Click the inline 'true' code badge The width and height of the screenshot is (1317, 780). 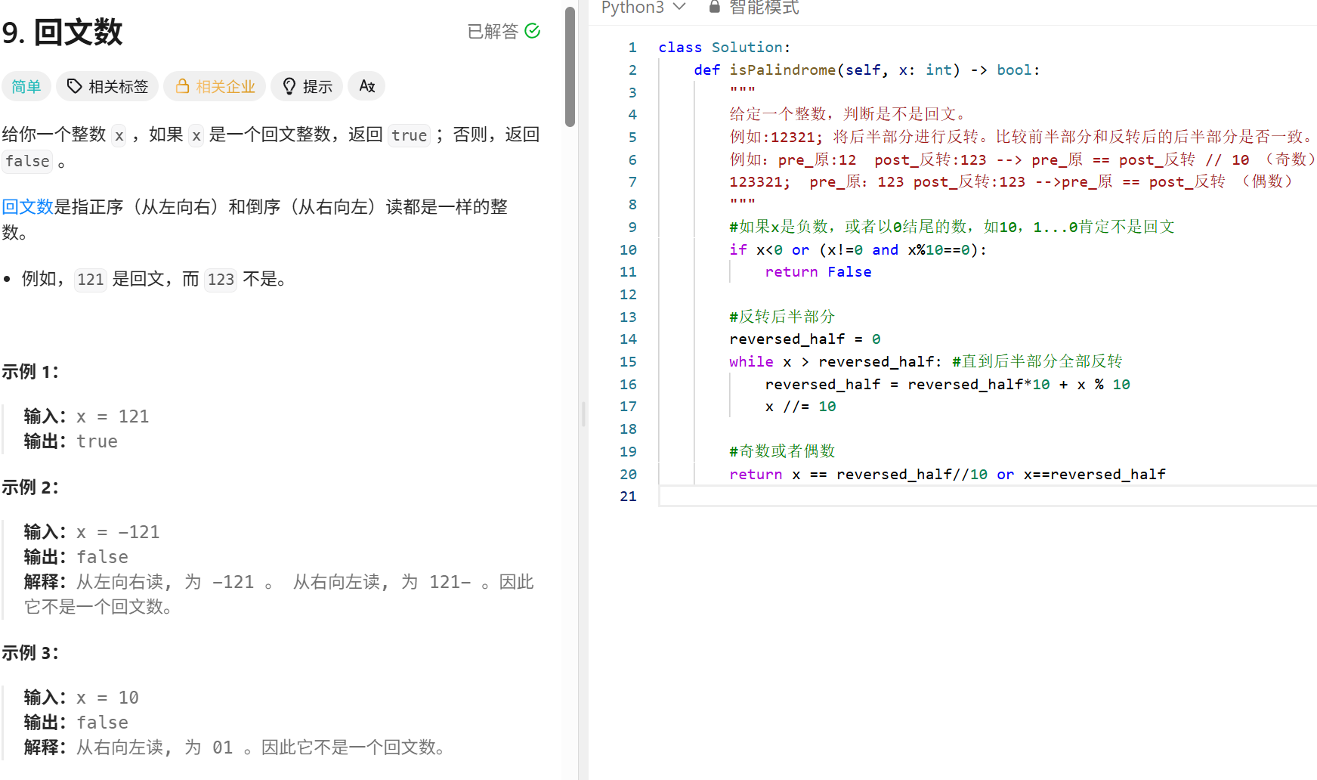click(409, 135)
